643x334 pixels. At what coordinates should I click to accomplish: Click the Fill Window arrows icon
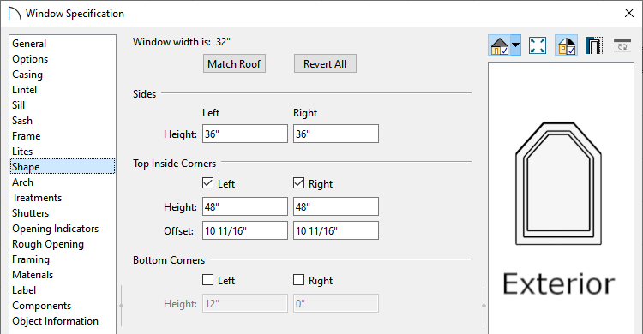pos(538,45)
